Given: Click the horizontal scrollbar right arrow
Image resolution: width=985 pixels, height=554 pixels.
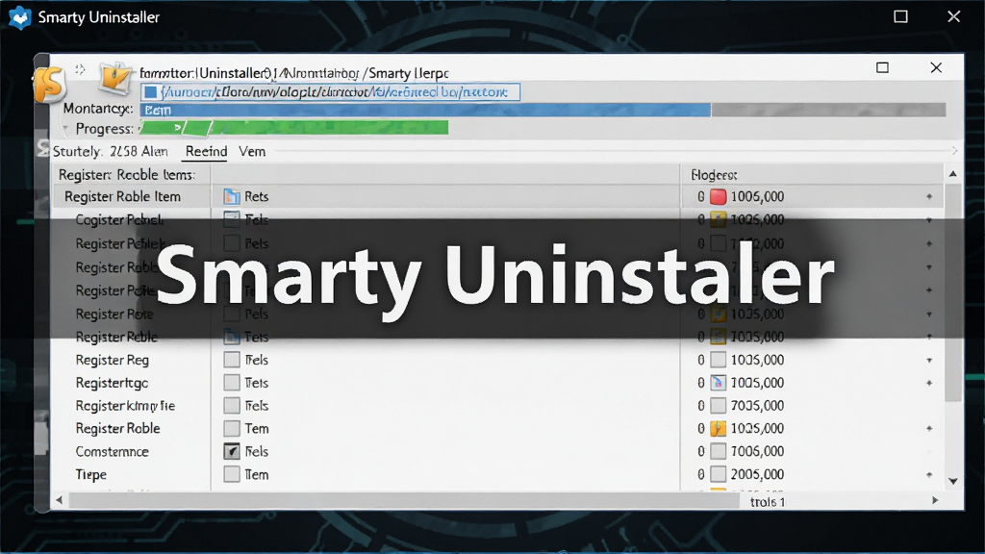Looking at the screenshot, I should [935, 500].
